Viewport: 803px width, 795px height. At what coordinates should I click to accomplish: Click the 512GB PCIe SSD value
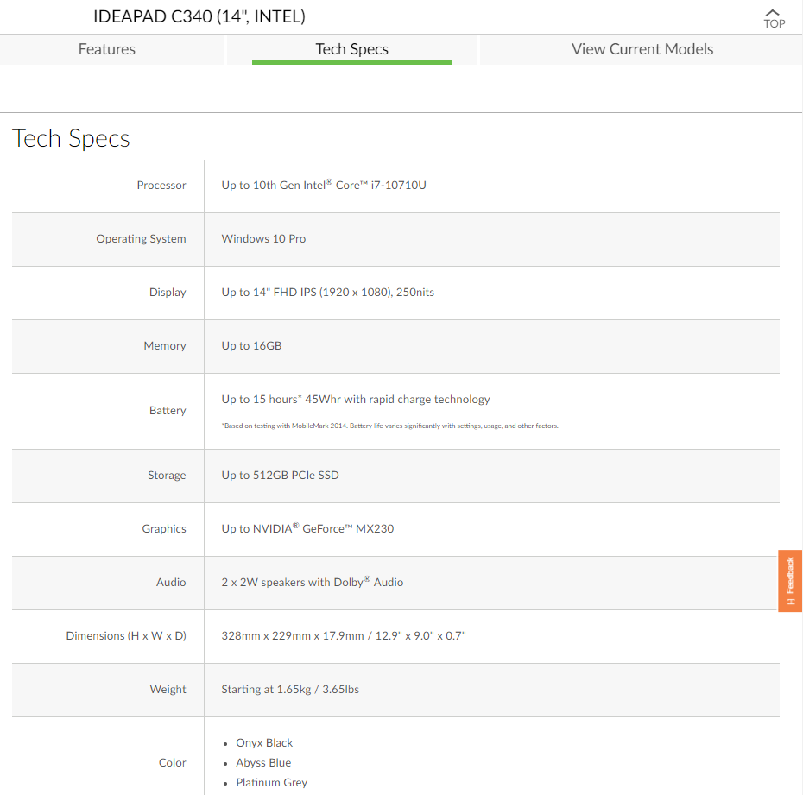(x=280, y=475)
